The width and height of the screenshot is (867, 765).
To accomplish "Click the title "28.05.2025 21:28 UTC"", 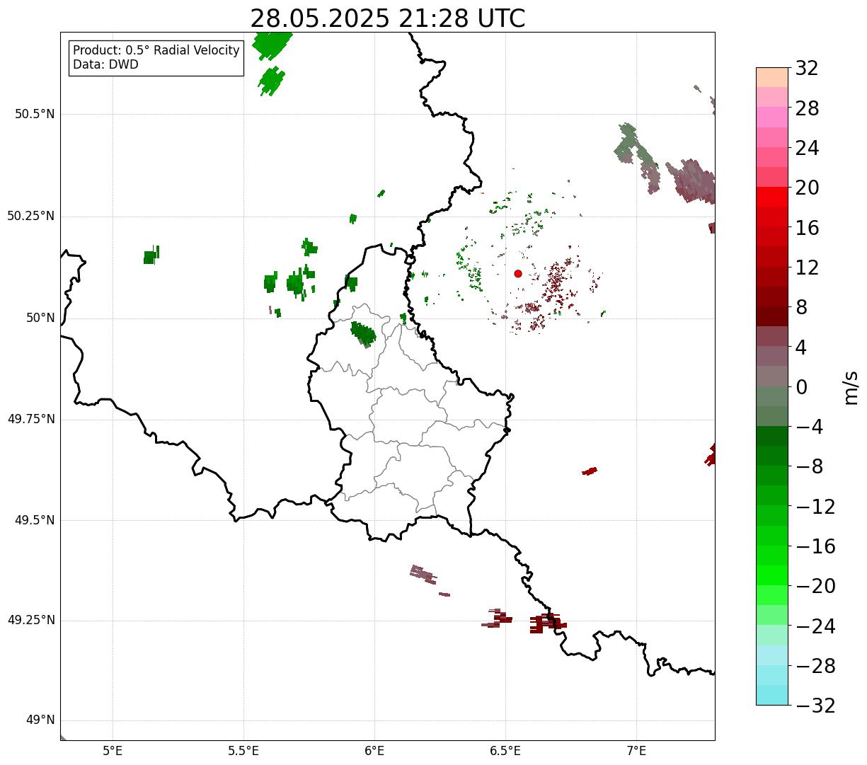I will (x=388, y=18).
